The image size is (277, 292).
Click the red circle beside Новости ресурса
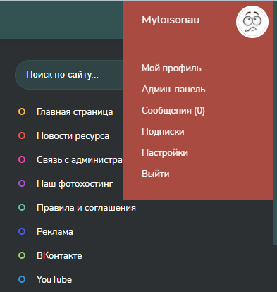(22, 135)
